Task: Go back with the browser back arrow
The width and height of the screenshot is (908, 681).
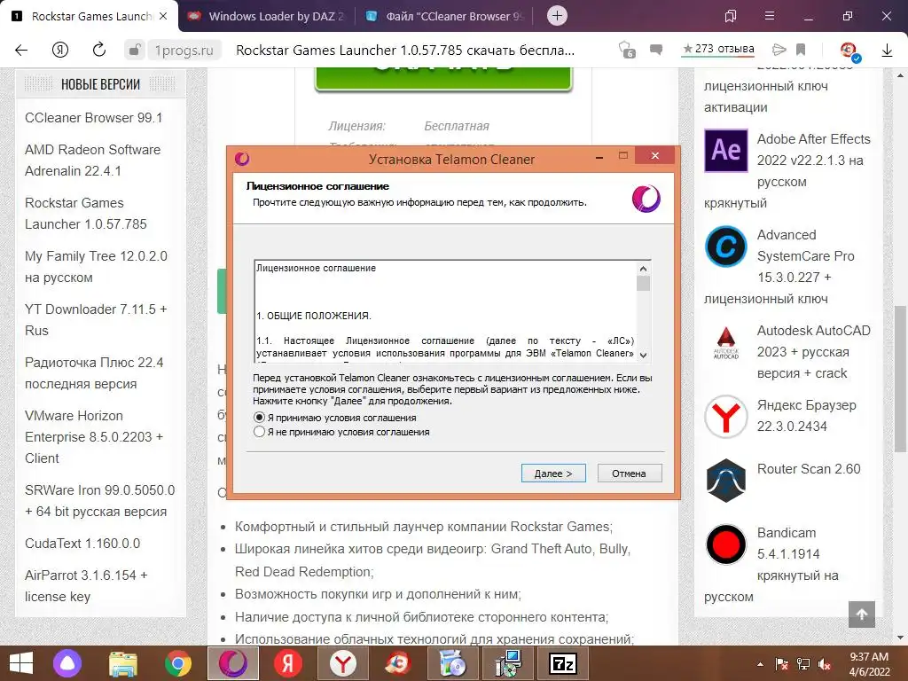Action: [21, 51]
